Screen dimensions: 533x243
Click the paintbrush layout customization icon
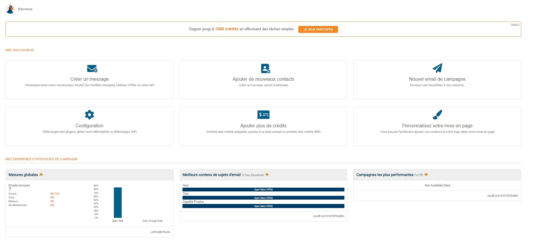[x=437, y=115]
